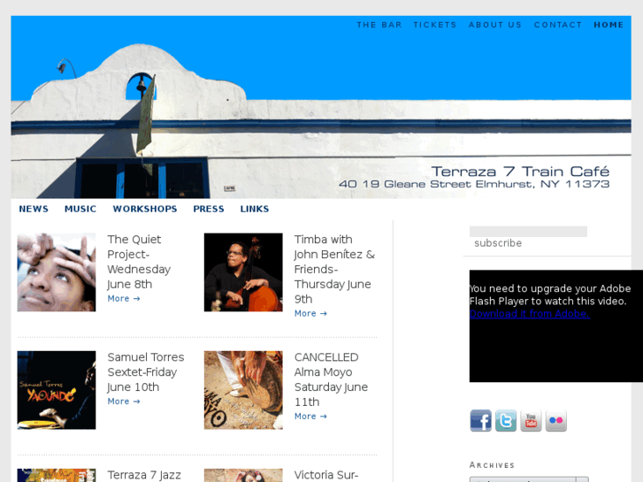
Task: Open the Victoria Sur post title
Action: pos(326,475)
